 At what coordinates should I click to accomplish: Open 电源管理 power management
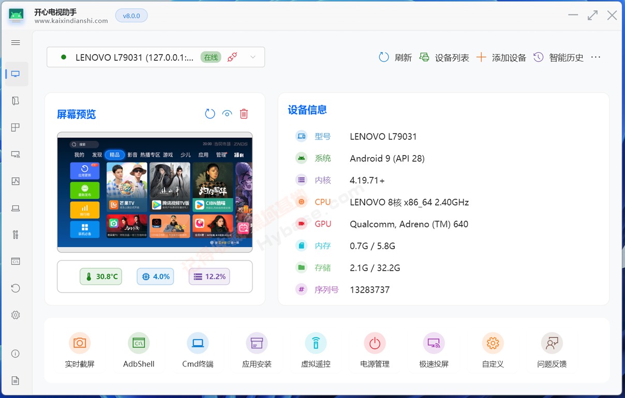pos(375,343)
